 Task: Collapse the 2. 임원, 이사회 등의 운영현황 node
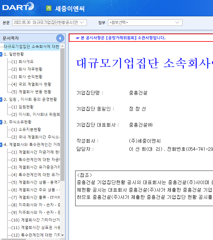pyautogui.click(x=1, y=100)
